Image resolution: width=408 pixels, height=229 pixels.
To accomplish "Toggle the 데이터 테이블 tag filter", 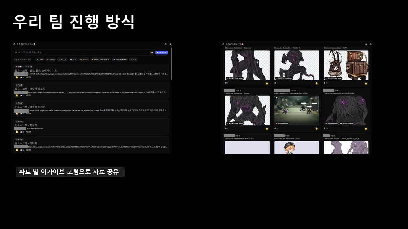I will (120, 59).
